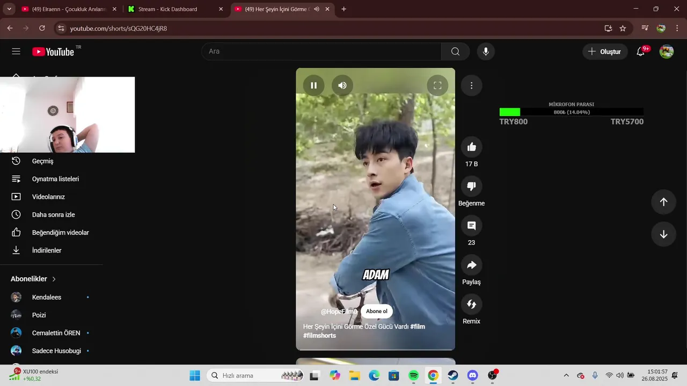
Task: Pause the playing Short video
Action: click(313, 85)
